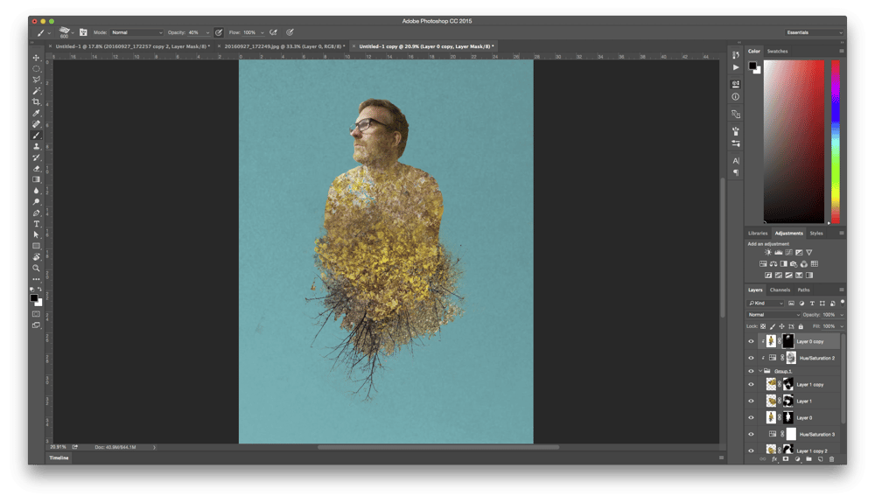Swap foreground and background colors icon
The height and width of the screenshot is (503, 875).
tap(39, 290)
